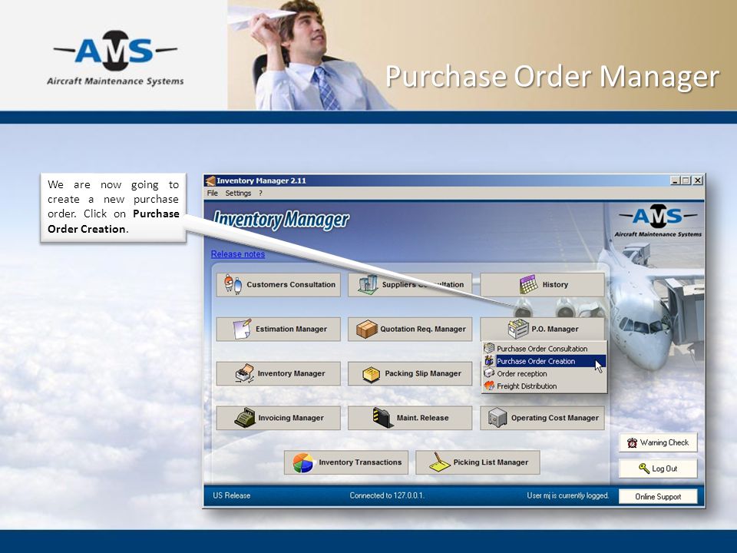Open the History module button
The height and width of the screenshot is (553, 737).
(542, 284)
